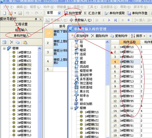Open the 视图(V) menu
152x138 pixels.
click(79, 7)
